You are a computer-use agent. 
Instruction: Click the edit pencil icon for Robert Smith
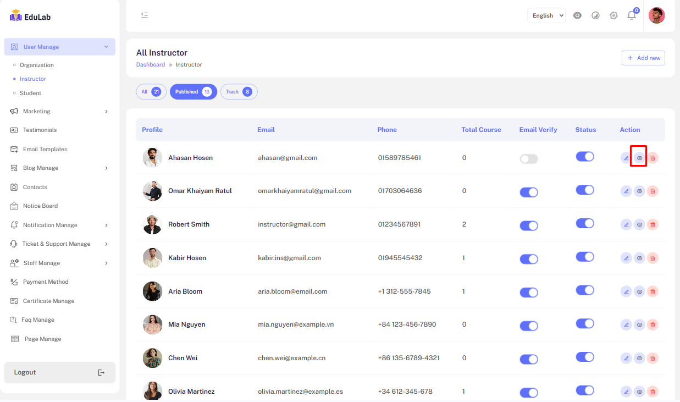coord(626,224)
